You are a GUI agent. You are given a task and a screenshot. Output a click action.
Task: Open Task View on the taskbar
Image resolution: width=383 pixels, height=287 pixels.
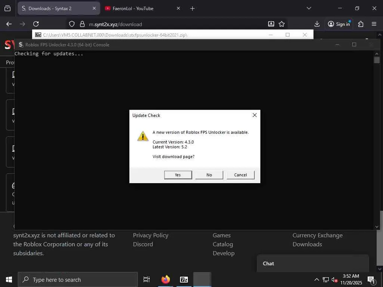pyautogui.click(x=147, y=280)
